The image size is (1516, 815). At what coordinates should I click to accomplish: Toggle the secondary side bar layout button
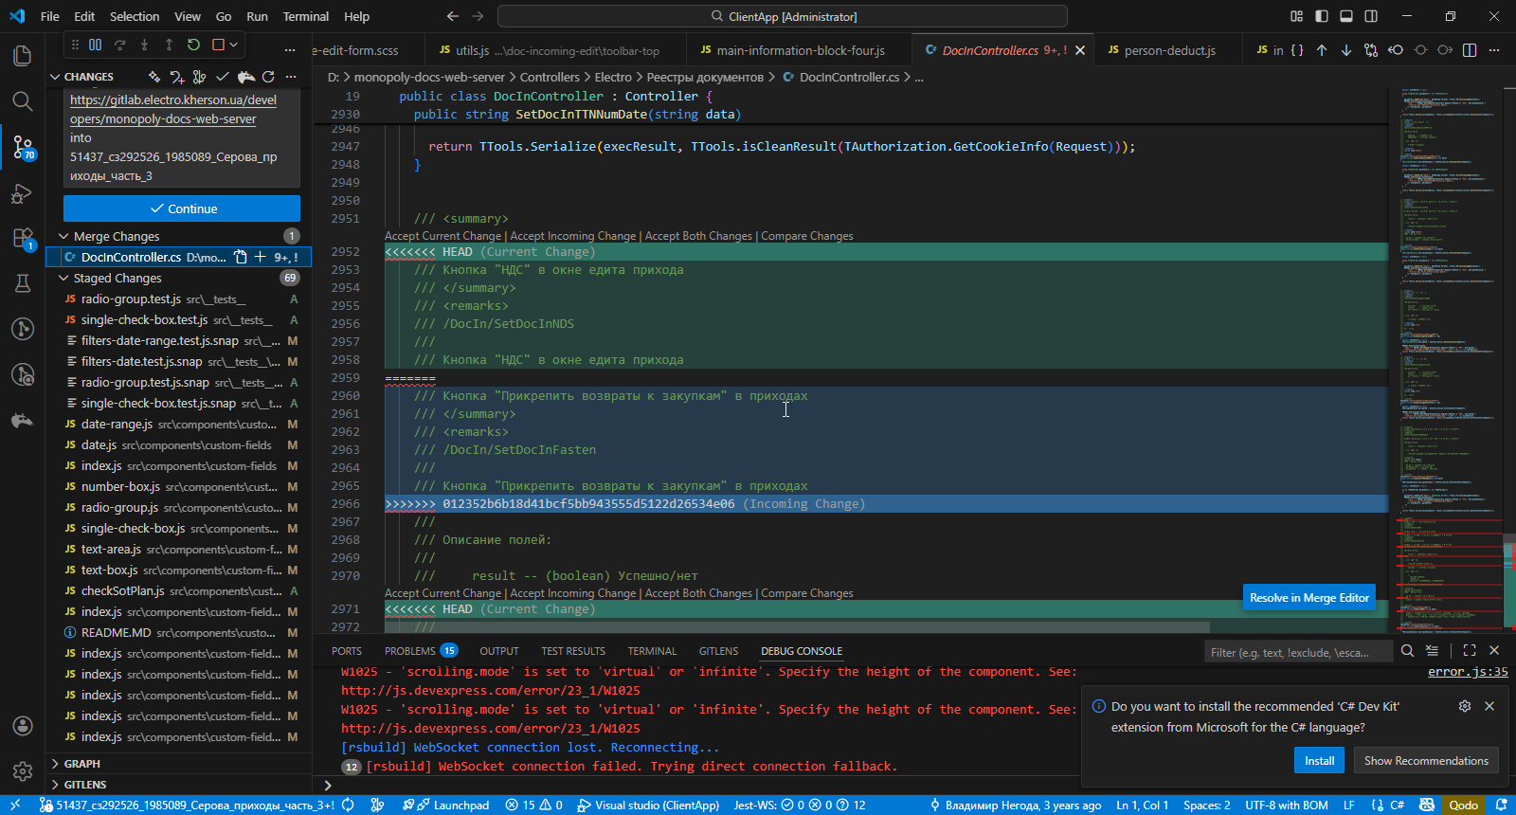coord(1371,16)
